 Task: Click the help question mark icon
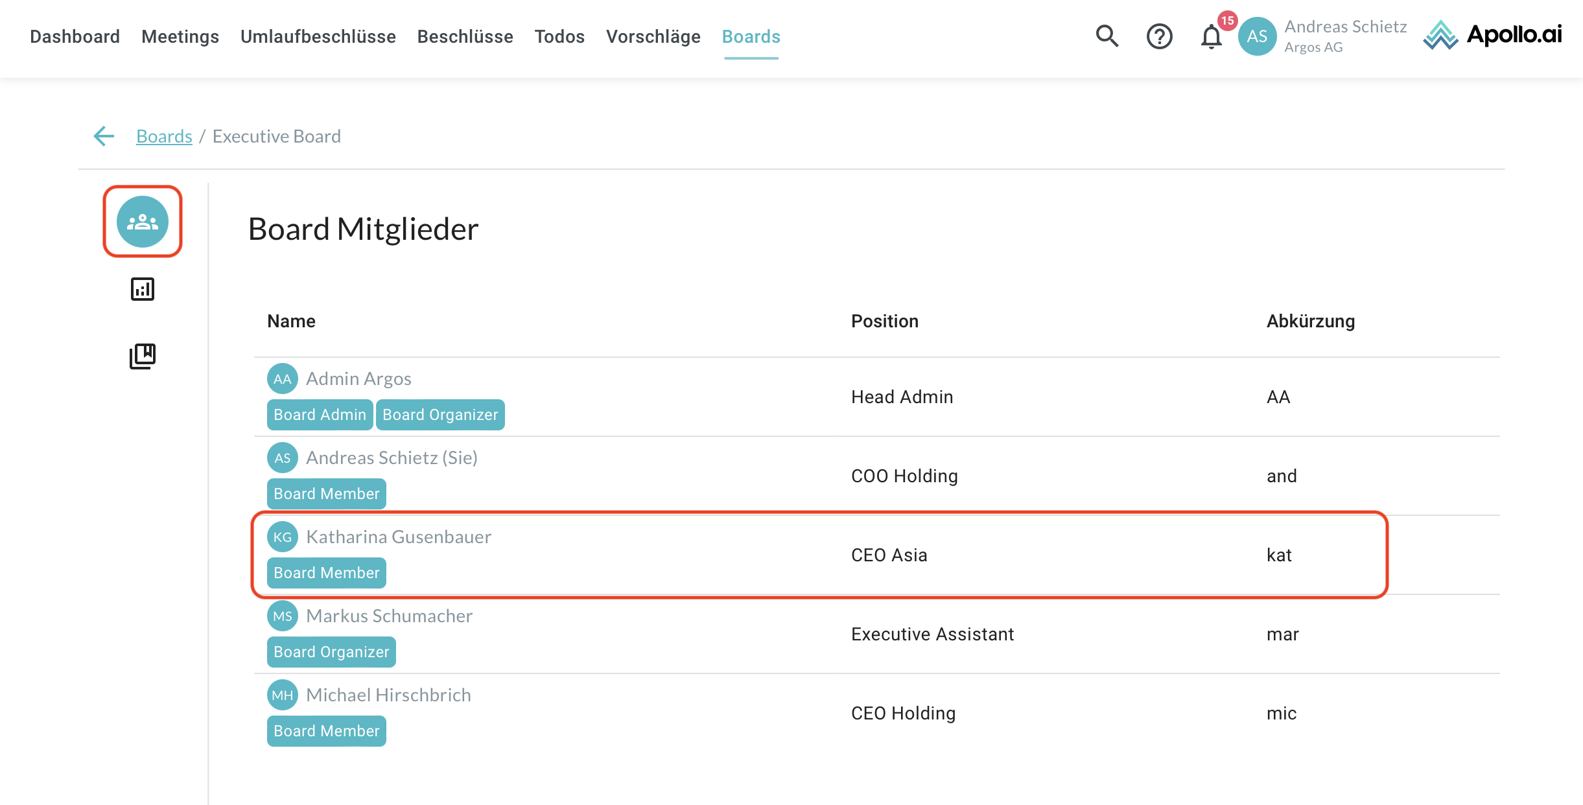[x=1159, y=36]
